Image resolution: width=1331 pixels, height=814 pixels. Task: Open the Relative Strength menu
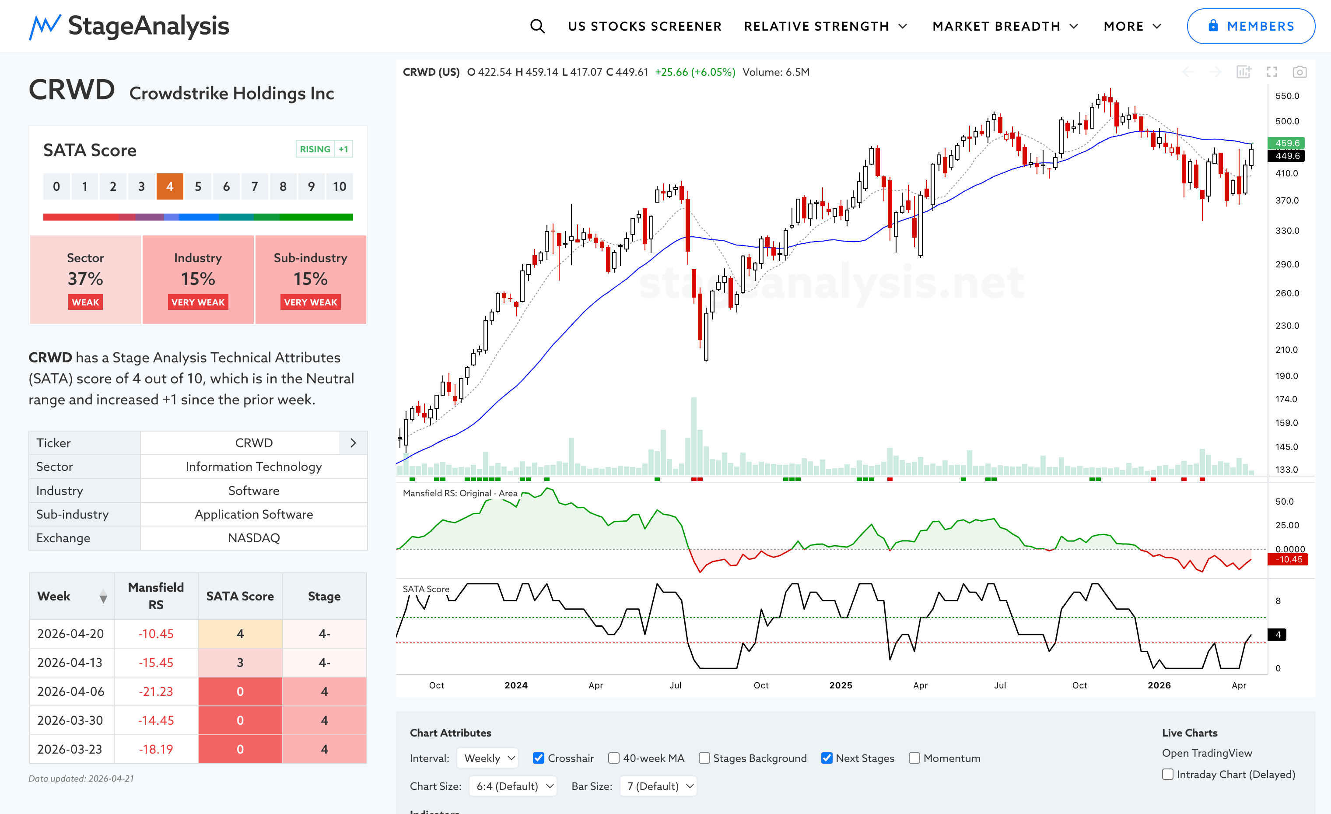pyautogui.click(x=825, y=26)
